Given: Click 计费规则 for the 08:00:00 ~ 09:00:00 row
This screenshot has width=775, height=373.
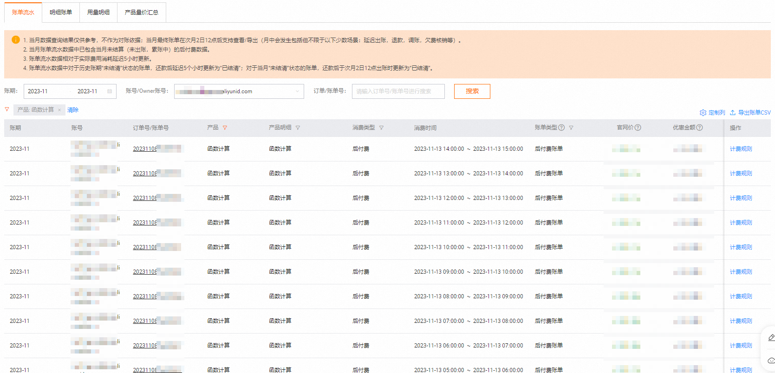Looking at the screenshot, I should (x=741, y=296).
